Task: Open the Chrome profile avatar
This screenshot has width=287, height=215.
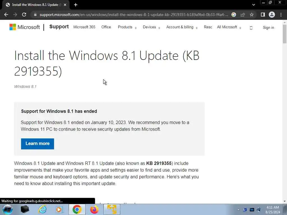Action: (x=272, y=15)
